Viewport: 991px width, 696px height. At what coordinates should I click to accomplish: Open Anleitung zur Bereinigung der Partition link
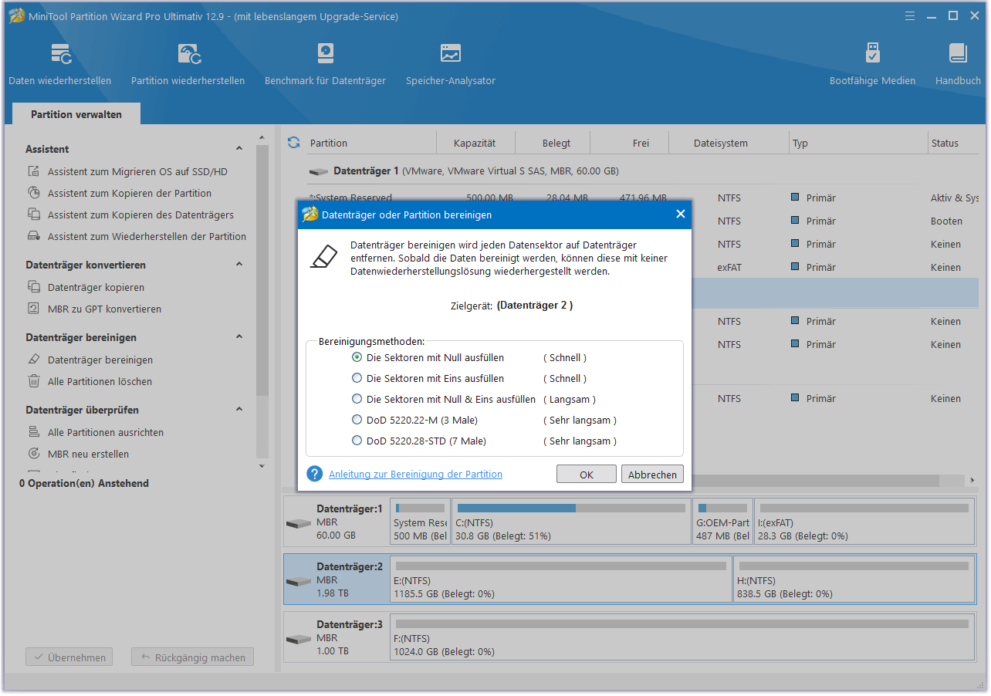click(415, 475)
